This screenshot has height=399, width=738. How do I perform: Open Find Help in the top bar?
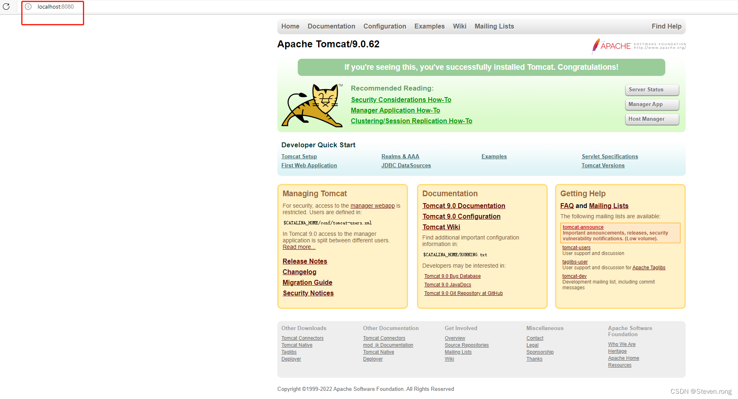(x=667, y=27)
